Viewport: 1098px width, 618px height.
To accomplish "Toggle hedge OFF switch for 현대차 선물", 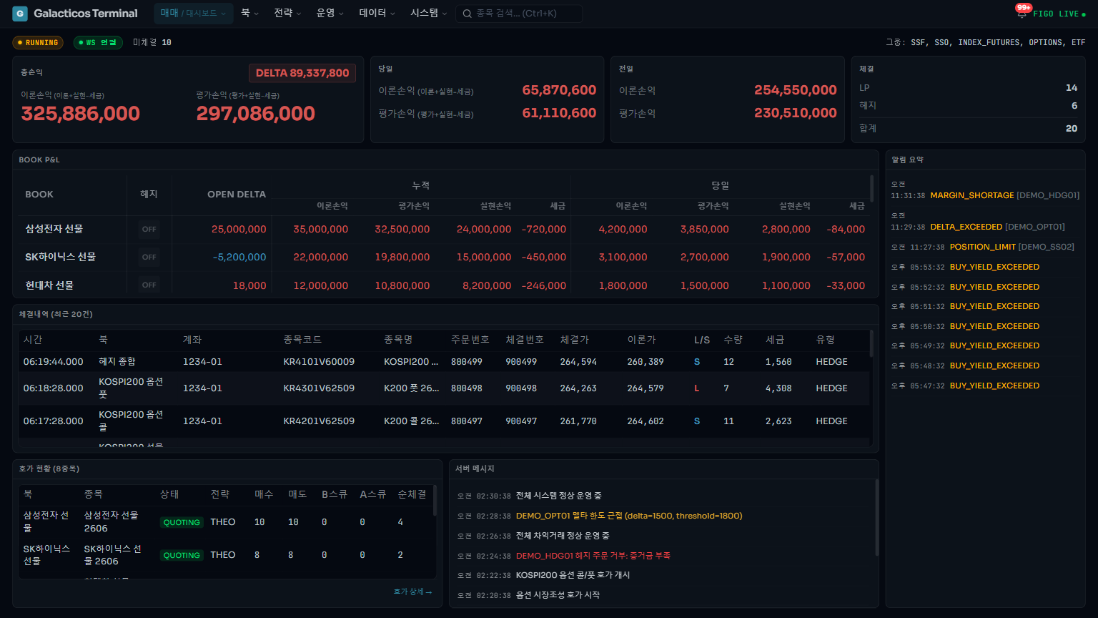I will coord(149,285).
